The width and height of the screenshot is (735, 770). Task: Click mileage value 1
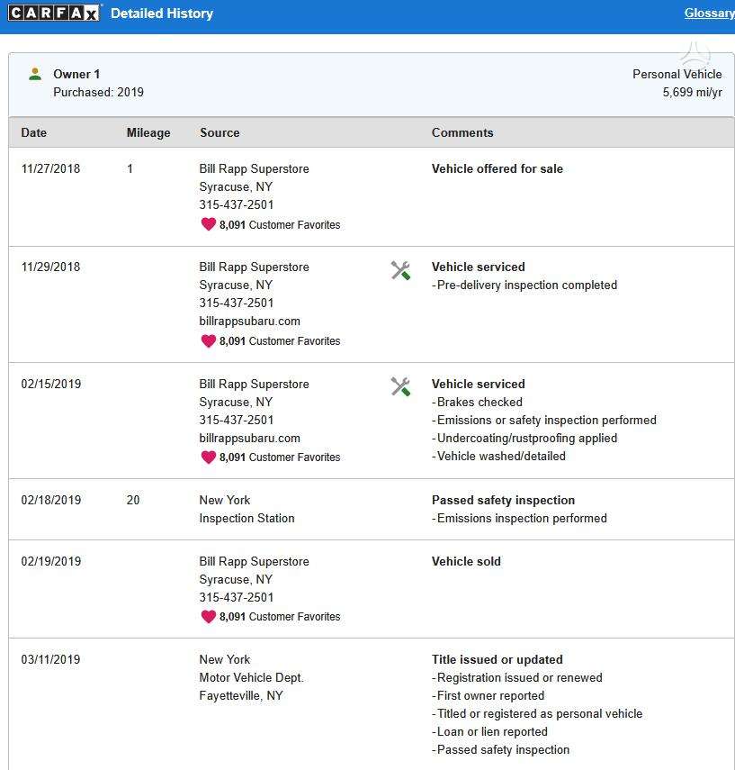[x=130, y=169]
